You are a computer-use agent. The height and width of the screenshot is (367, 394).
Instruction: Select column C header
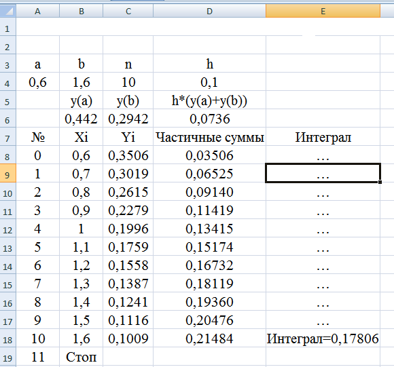pyautogui.click(x=128, y=11)
